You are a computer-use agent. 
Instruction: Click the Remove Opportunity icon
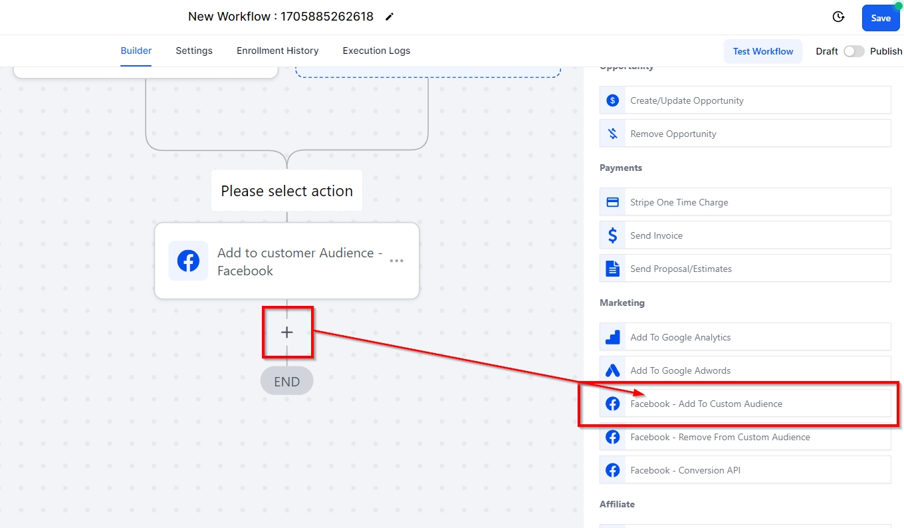click(612, 134)
